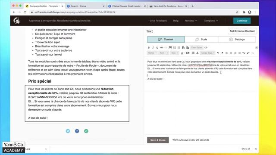Expand the Template menu

[x=211, y=21]
